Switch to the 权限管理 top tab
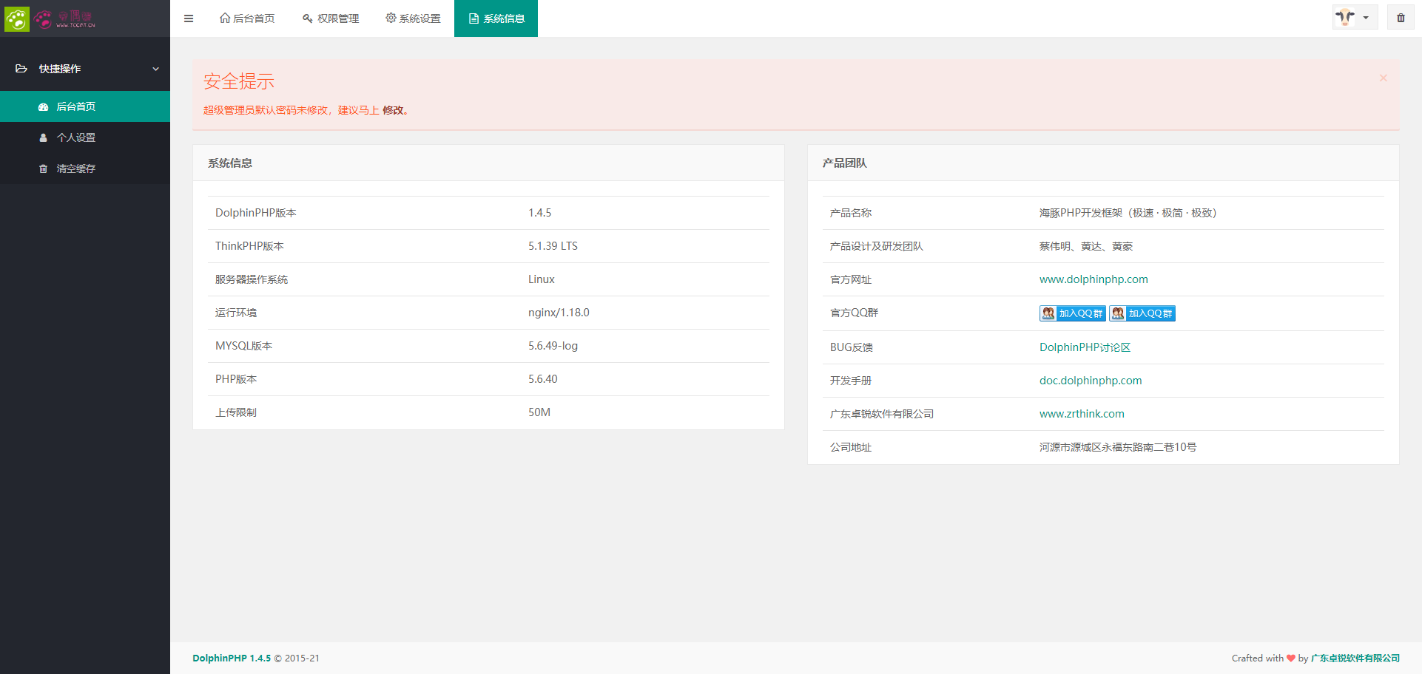 [x=331, y=18]
